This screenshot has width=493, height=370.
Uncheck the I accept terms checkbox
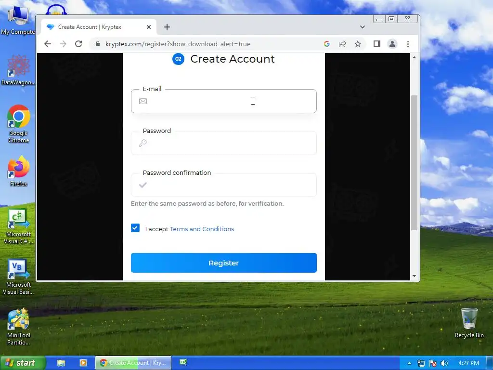click(x=135, y=228)
